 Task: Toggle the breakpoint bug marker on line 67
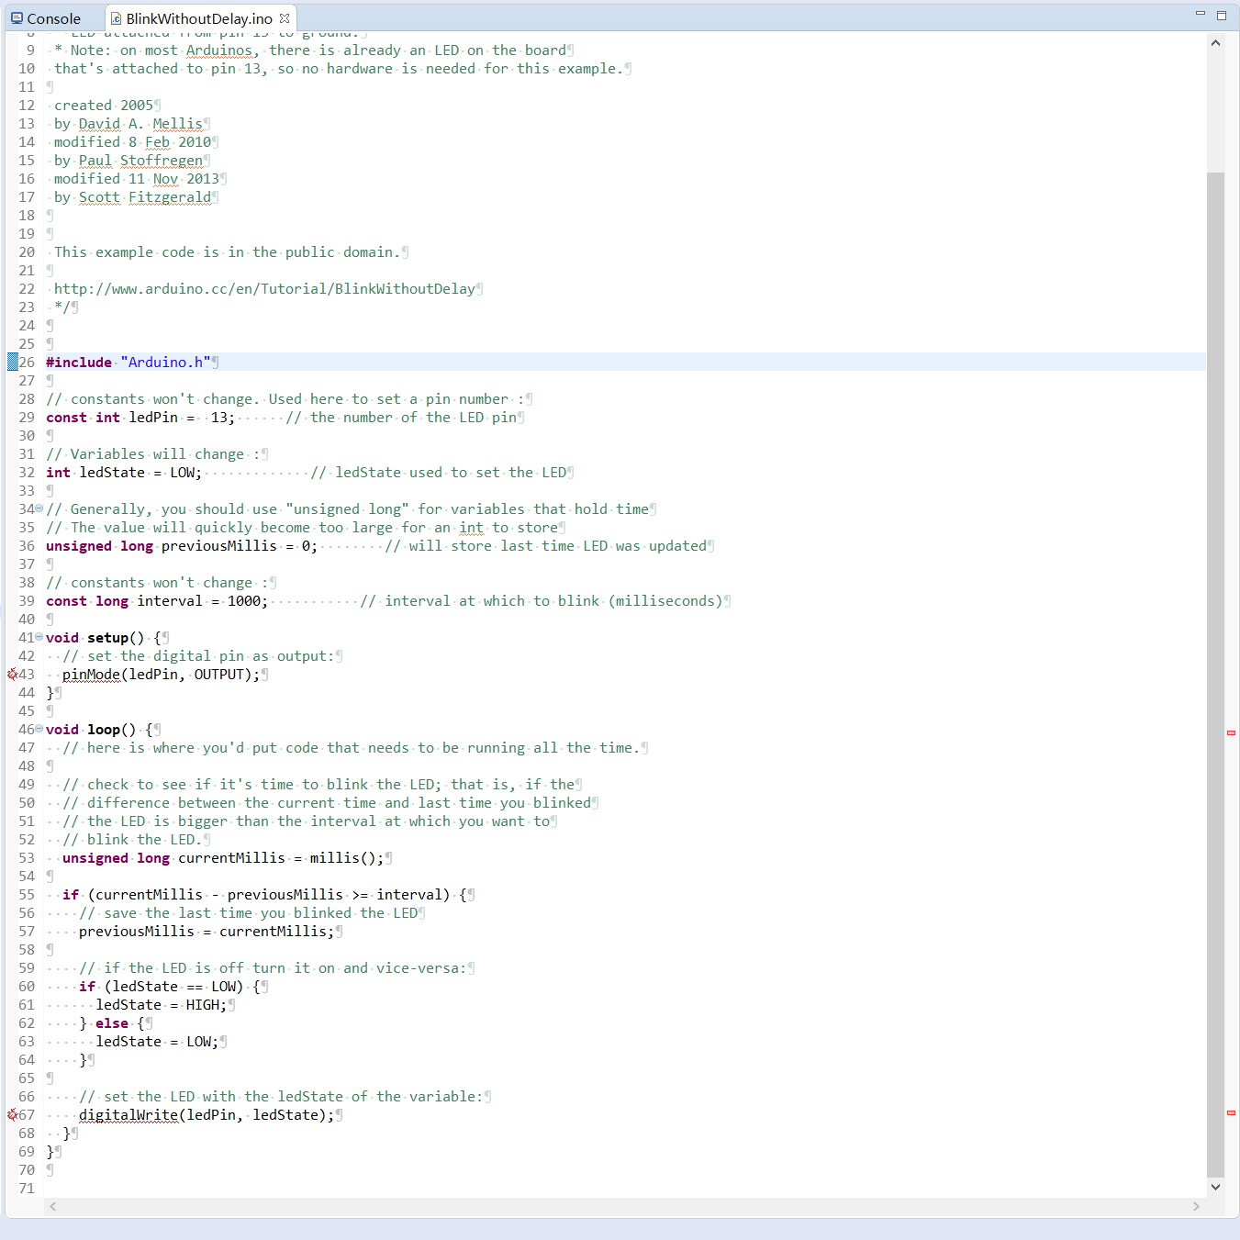point(11,1114)
